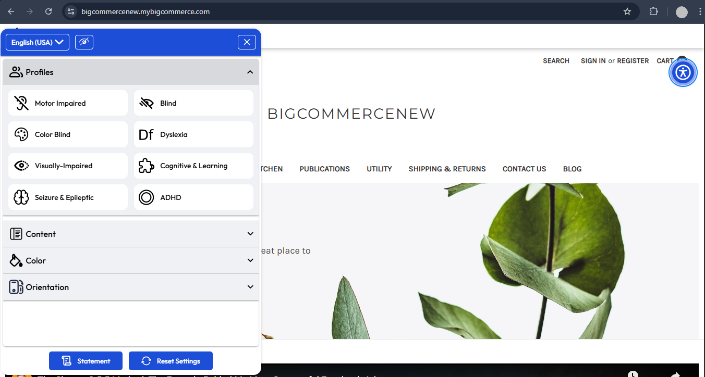Enable the ADHD profile
Viewport: 705px width, 377px height.
click(193, 197)
